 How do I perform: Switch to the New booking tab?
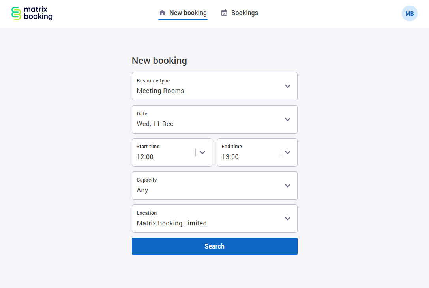183,13
